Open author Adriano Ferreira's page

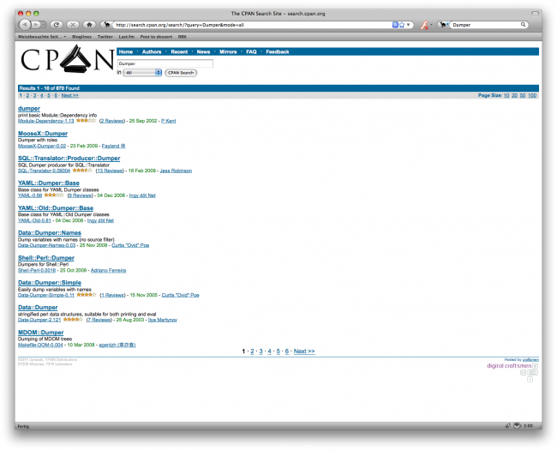pos(108,271)
